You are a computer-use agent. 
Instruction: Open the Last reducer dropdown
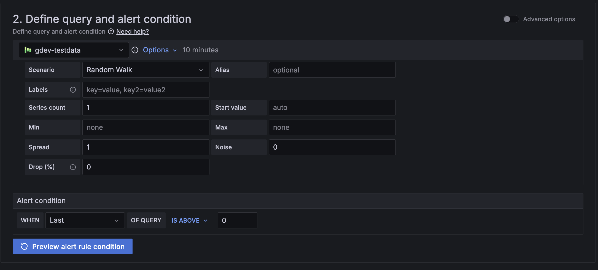coord(85,220)
